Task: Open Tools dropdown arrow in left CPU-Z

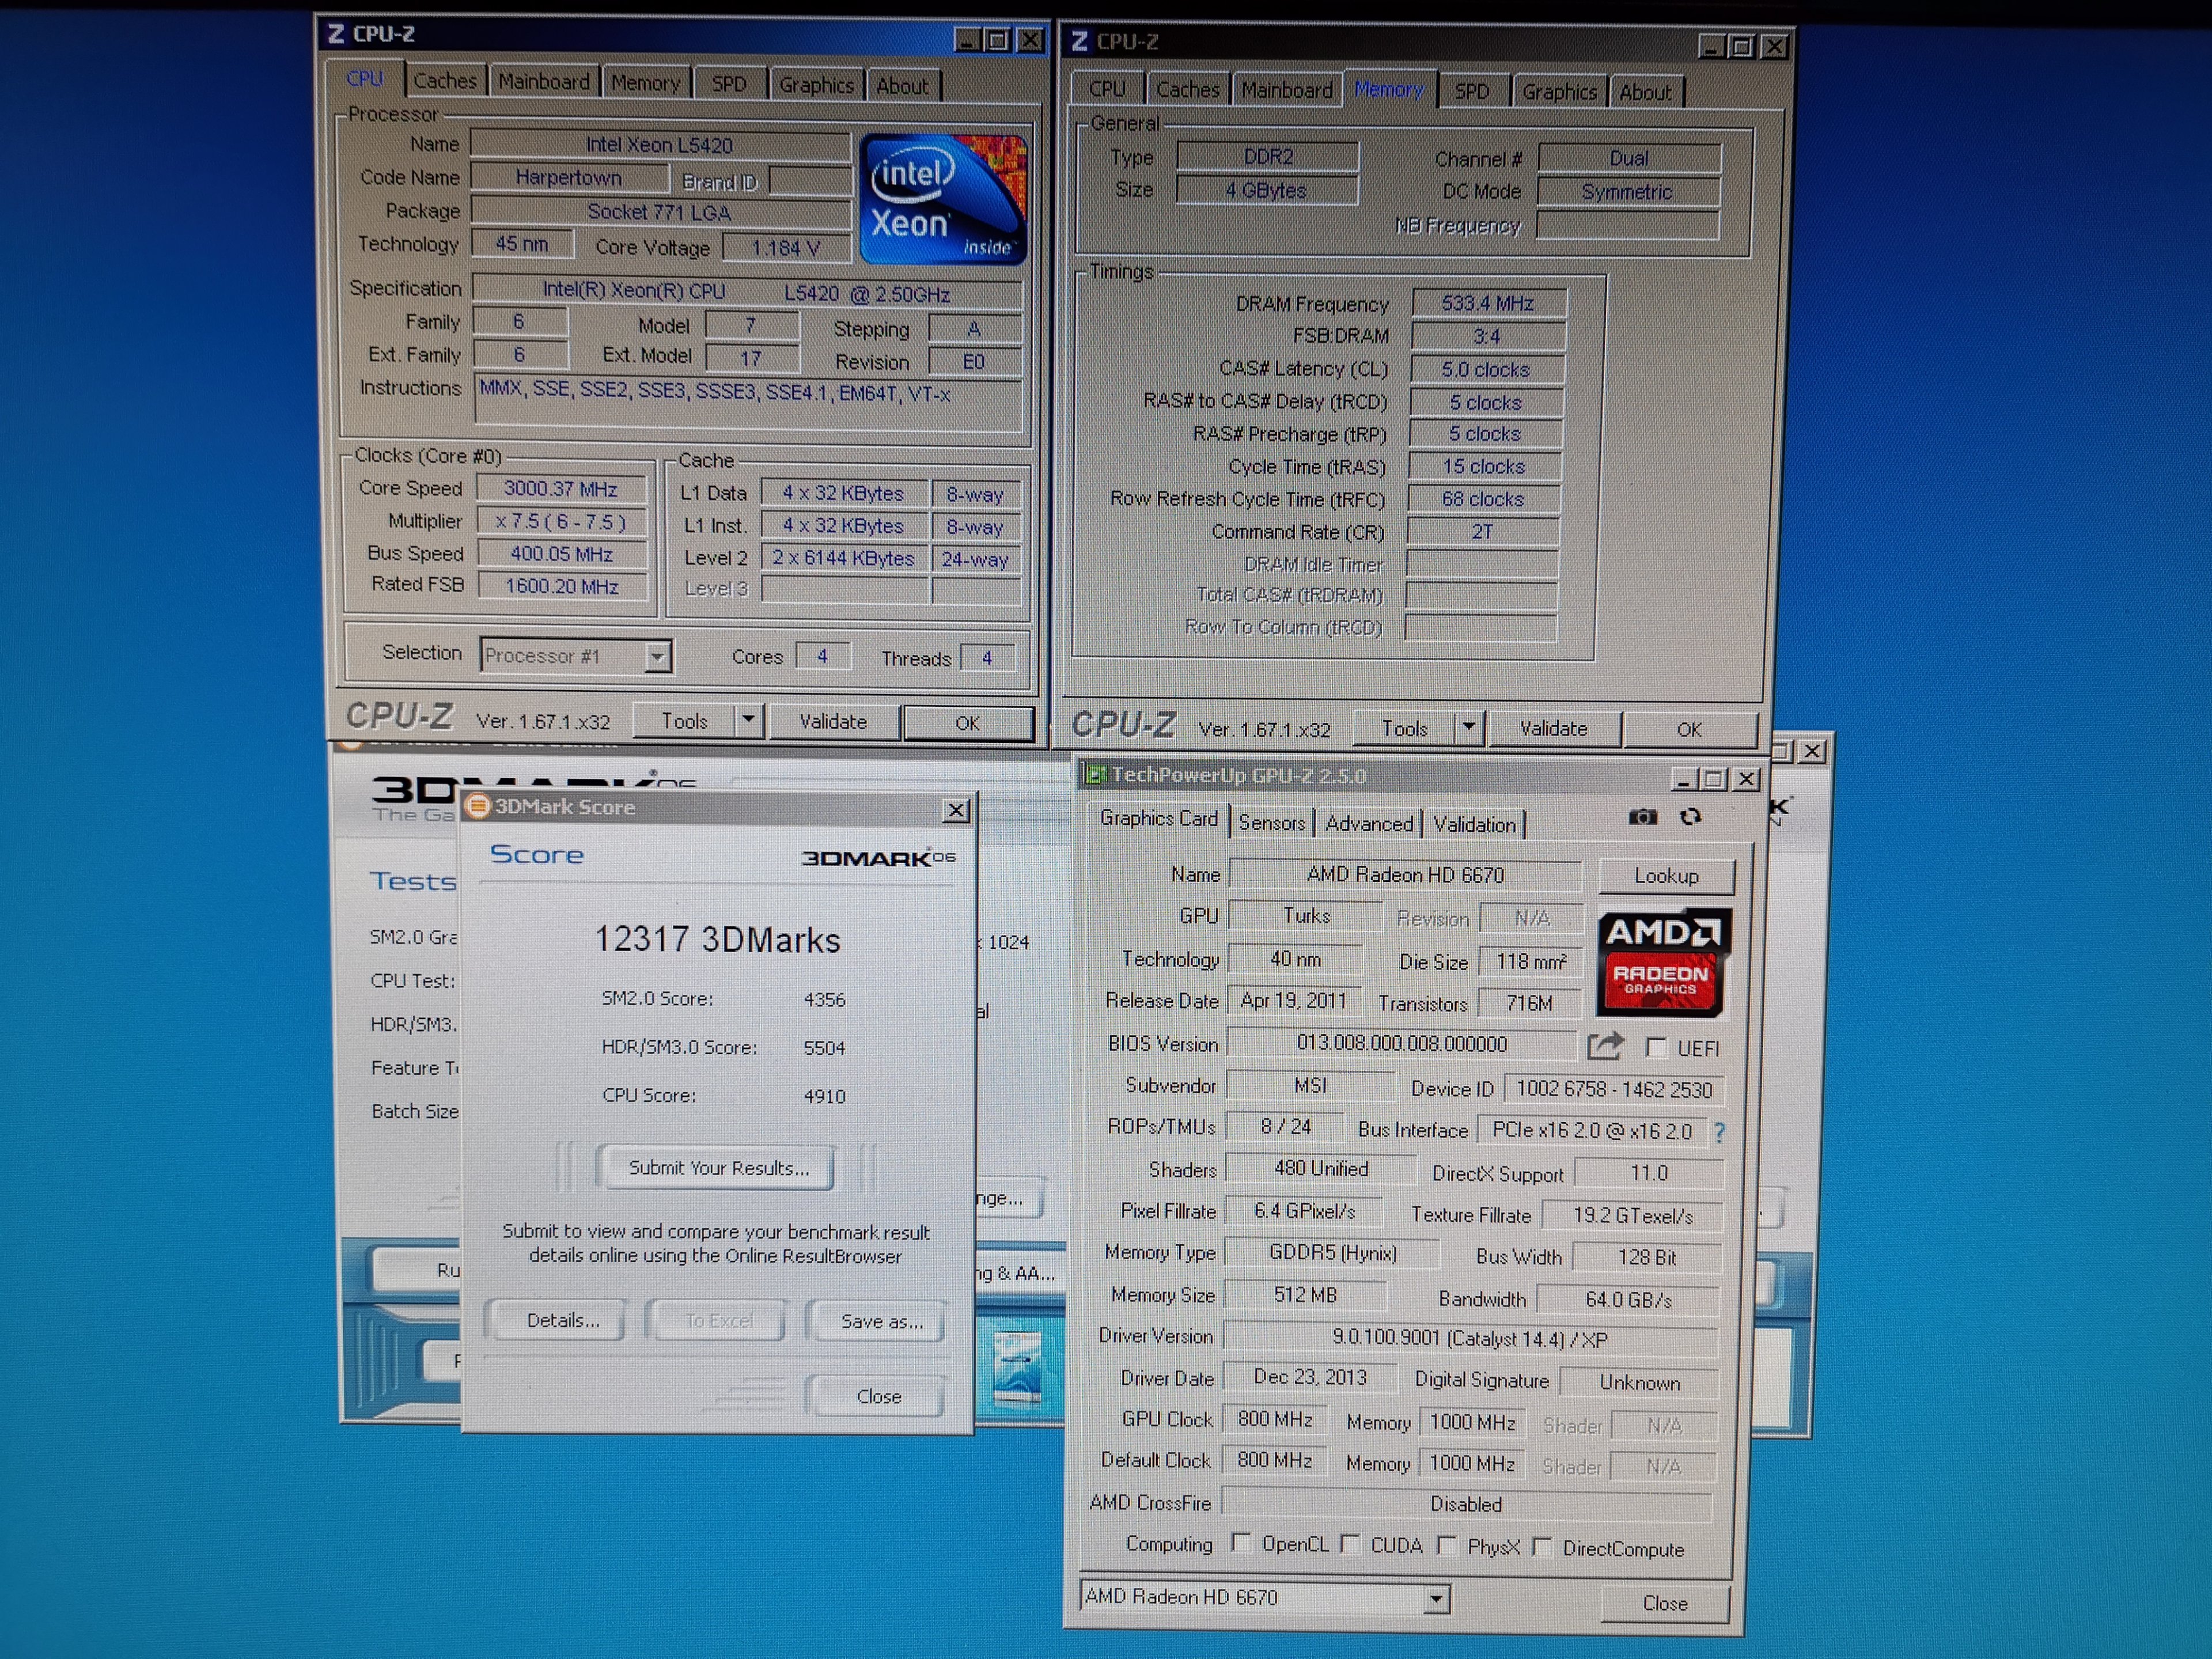Action: [748, 720]
